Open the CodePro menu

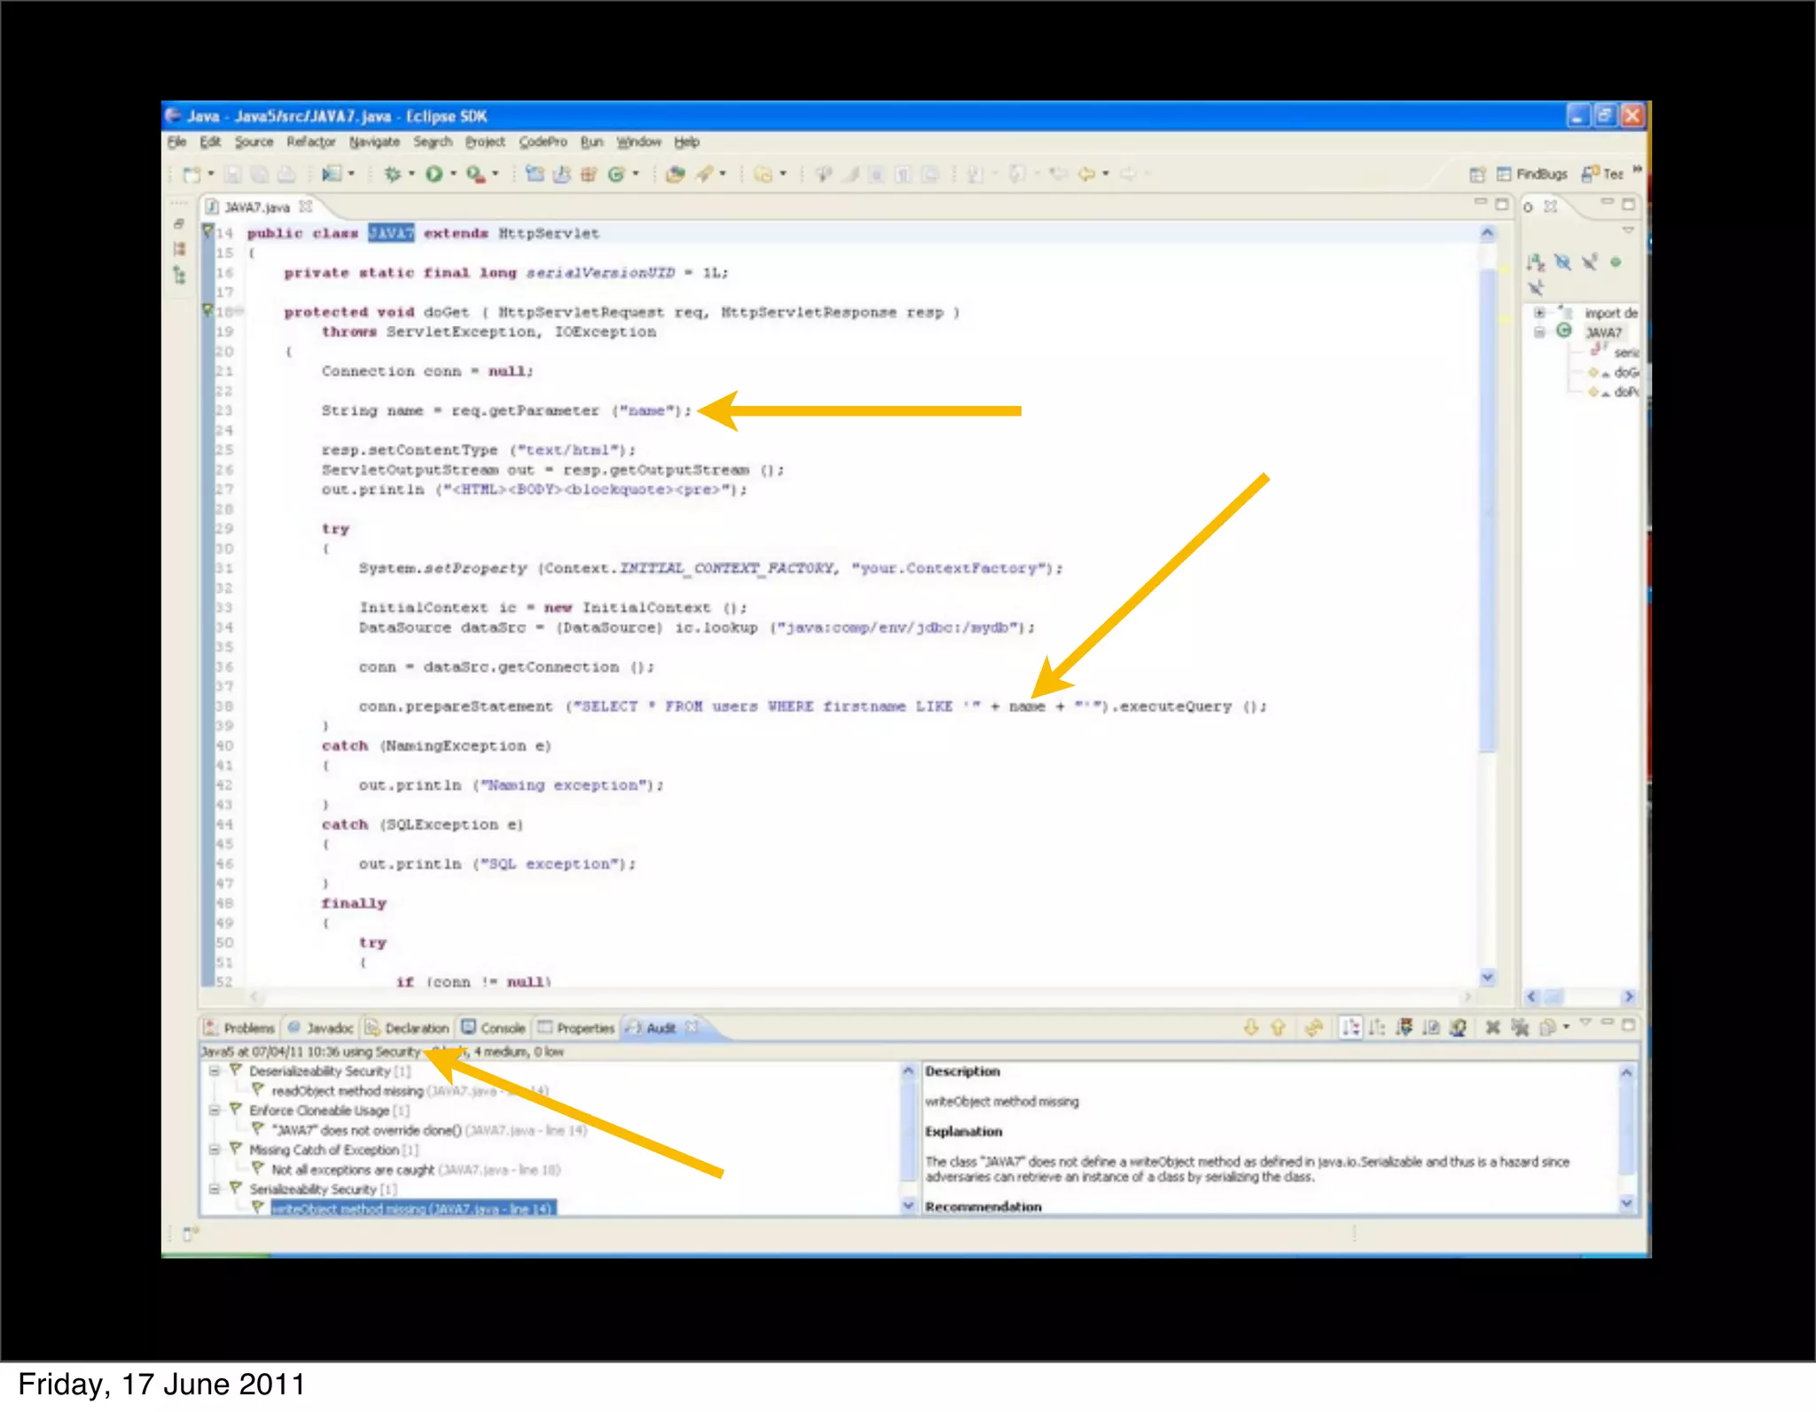click(x=542, y=142)
